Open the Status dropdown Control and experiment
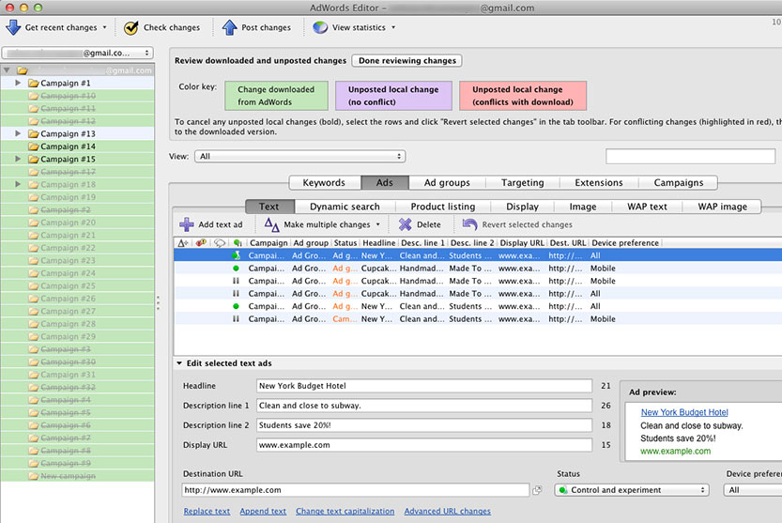The image size is (782, 523). click(x=632, y=490)
